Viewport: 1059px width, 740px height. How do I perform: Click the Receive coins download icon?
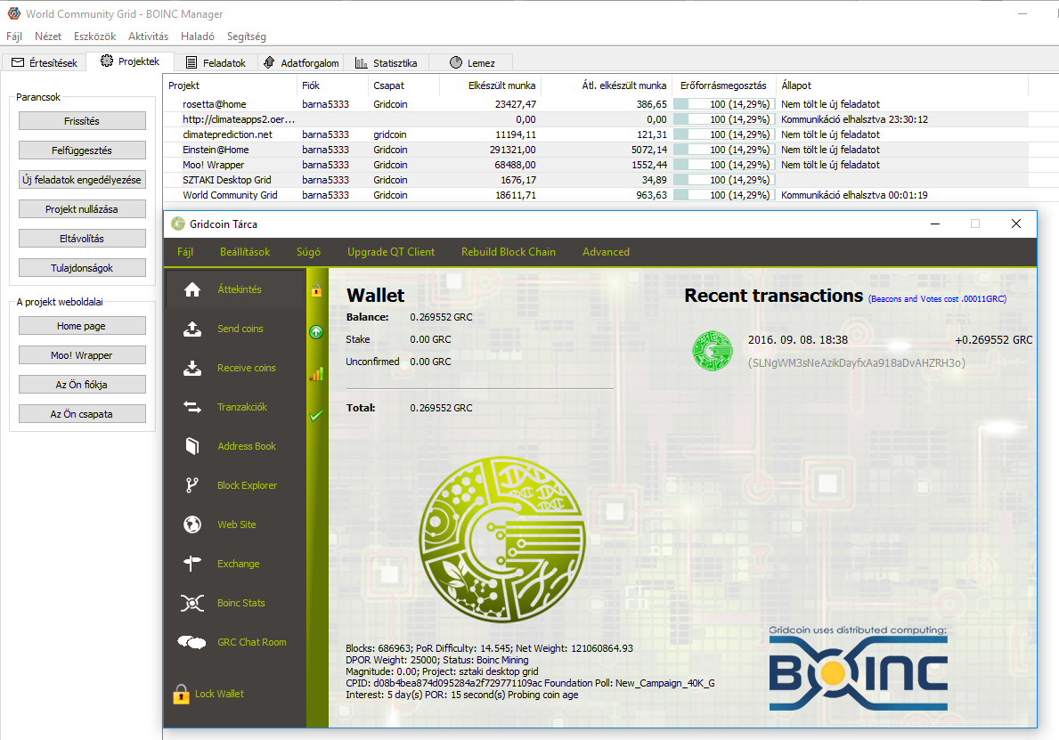pyautogui.click(x=192, y=368)
